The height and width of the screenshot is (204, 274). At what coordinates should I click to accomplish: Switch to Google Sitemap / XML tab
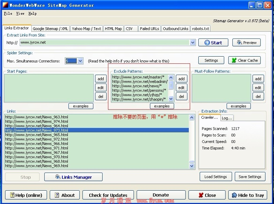(x=50, y=29)
